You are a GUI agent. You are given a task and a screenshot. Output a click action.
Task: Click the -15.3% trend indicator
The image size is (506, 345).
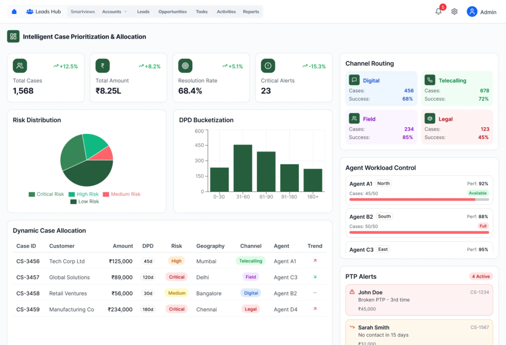pyautogui.click(x=314, y=67)
